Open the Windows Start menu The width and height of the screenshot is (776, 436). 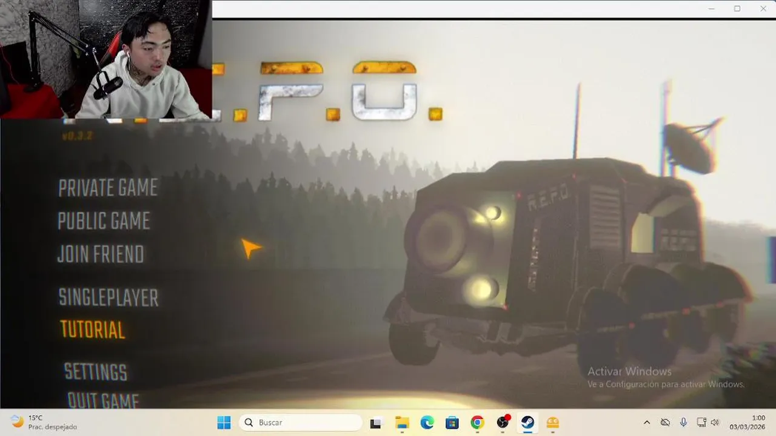click(x=224, y=423)
